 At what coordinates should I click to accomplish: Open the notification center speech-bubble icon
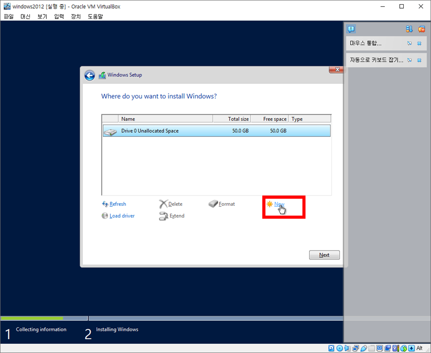[351, 29]
